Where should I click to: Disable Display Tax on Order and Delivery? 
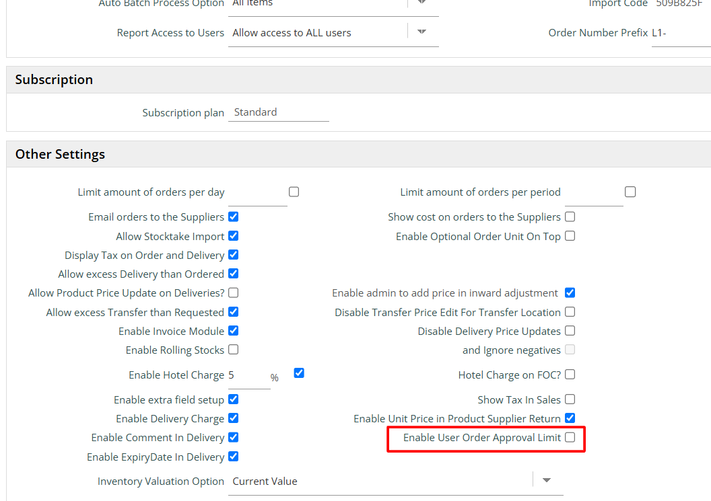click(233, 255)
